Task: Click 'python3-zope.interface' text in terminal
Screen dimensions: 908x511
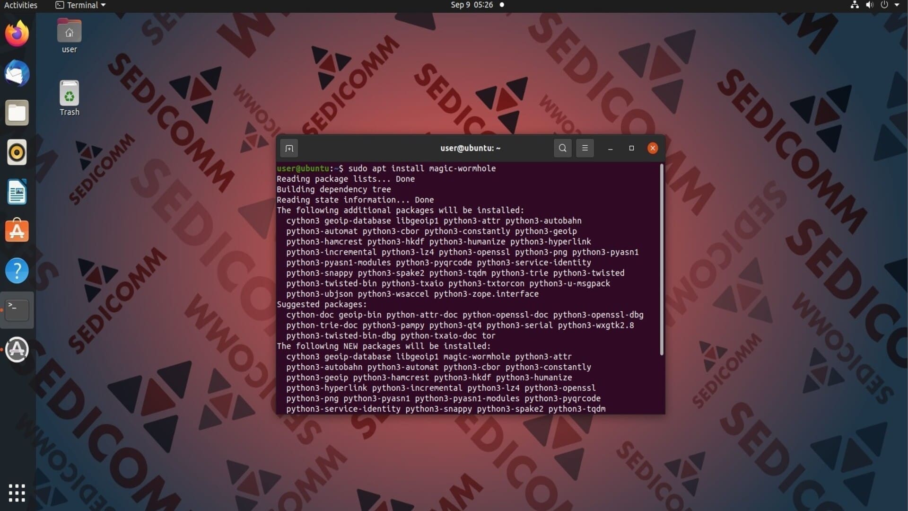Action: [486, 294]
